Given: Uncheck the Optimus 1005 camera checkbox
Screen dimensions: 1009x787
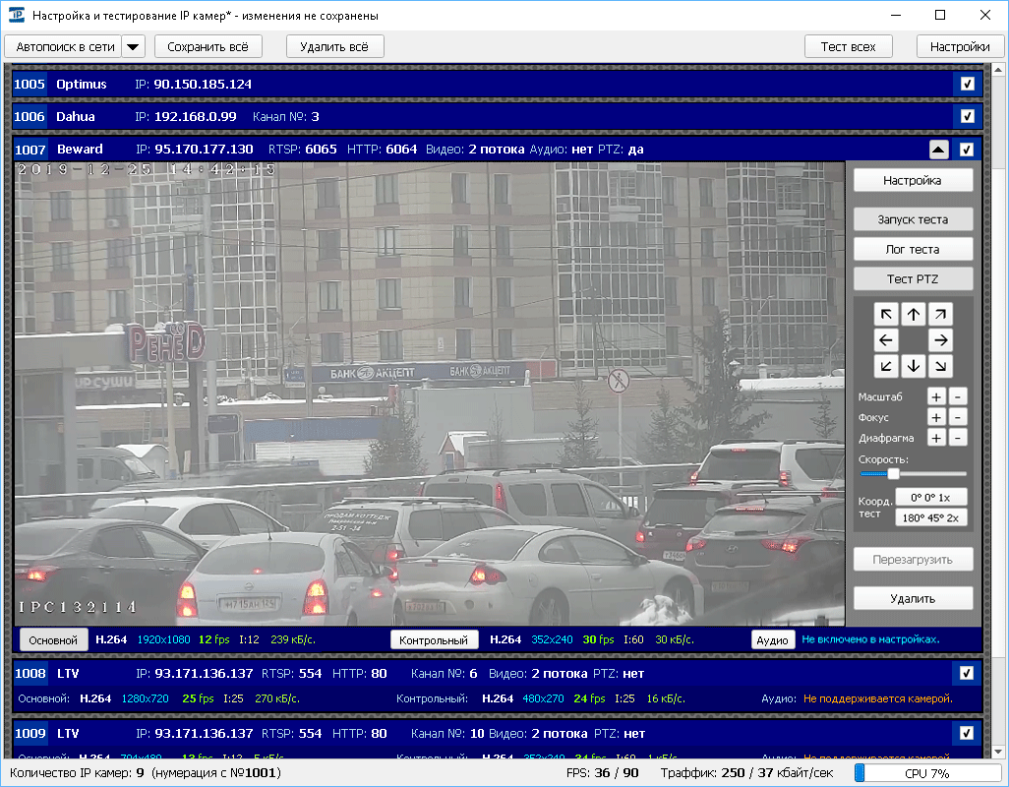Looking at the screenshot, I should (x=967, y=84).
